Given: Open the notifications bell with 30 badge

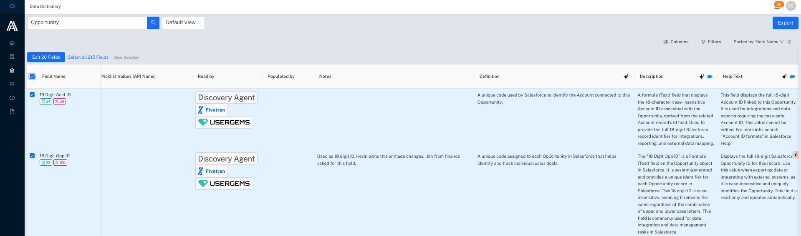Looking at the screenshot, I should point(777,6).
